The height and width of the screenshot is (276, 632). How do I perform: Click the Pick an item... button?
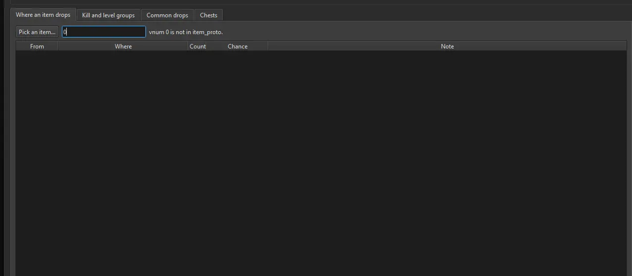click(37, 32)
